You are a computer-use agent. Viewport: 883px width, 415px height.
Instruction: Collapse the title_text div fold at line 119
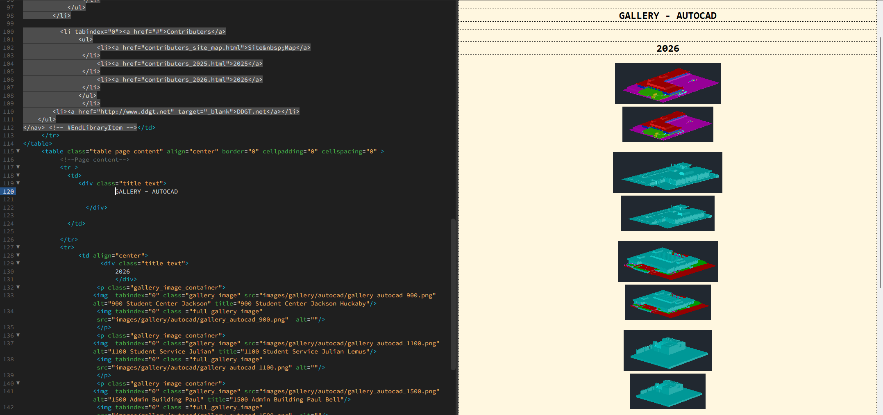point(18,183)
